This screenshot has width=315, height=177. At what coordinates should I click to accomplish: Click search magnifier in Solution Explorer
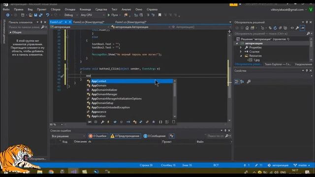[308, 34]
